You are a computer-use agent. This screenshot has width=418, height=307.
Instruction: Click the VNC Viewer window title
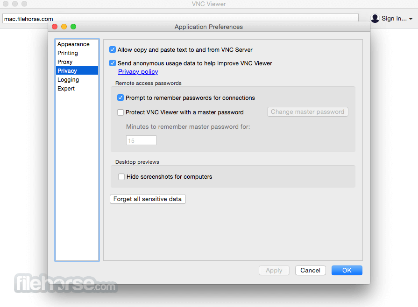coord(209,4)
